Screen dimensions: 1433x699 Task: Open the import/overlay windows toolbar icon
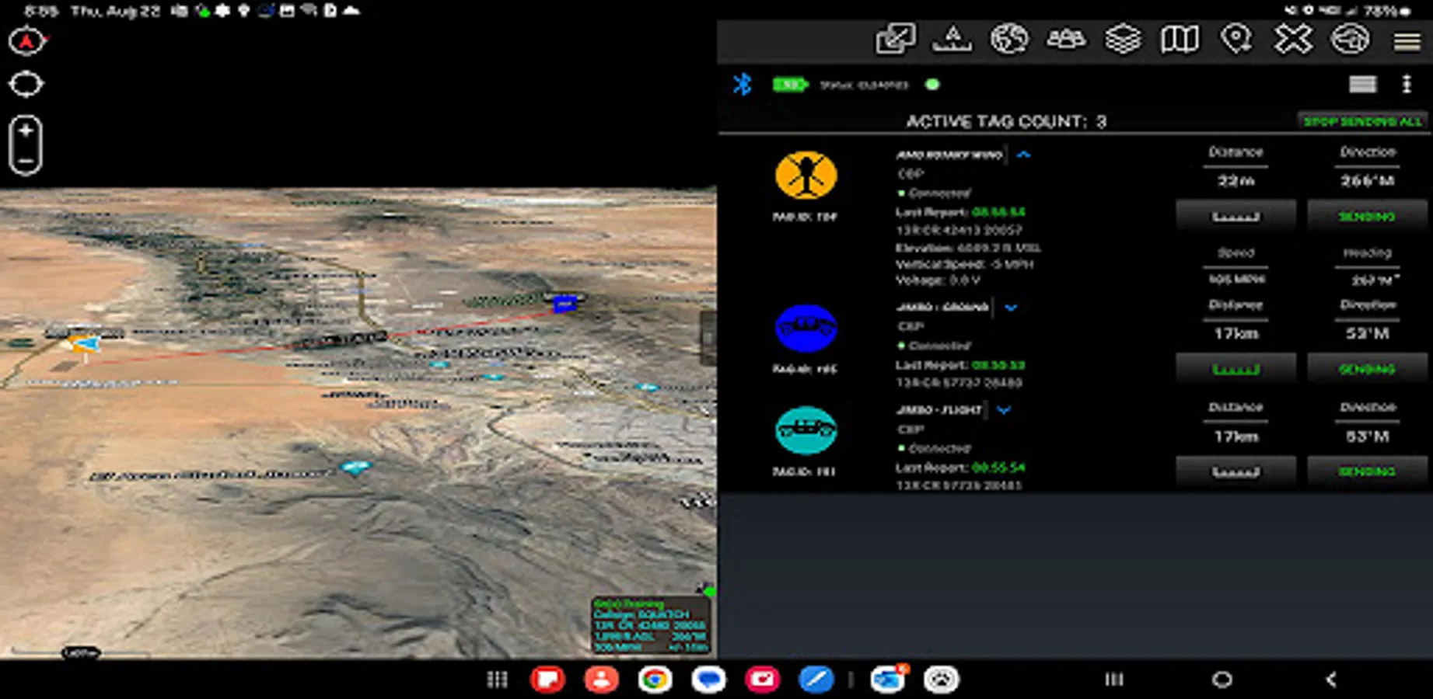coord(895,39)
